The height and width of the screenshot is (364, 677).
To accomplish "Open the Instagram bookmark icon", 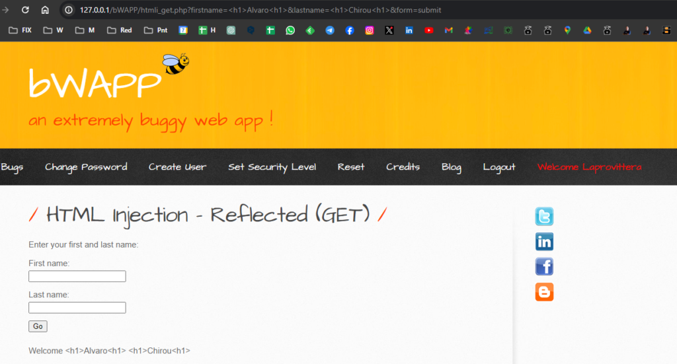I will coord(370,30).
